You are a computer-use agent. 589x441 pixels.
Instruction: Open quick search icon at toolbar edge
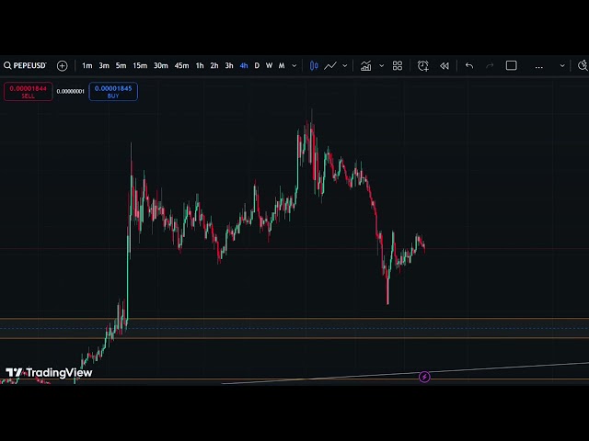tap(583, 65)
